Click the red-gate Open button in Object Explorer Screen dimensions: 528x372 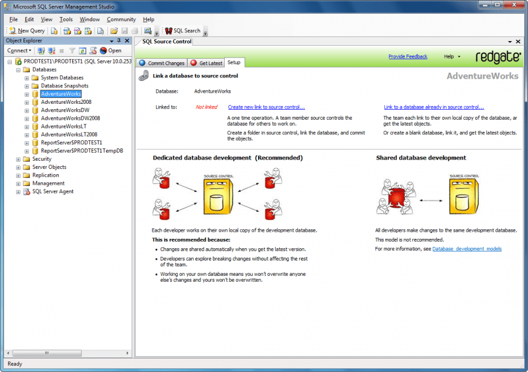point(110,50)
